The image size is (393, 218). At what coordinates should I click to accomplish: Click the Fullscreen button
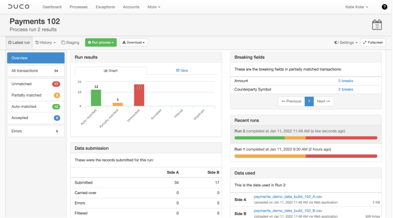(x=373, y=42)
